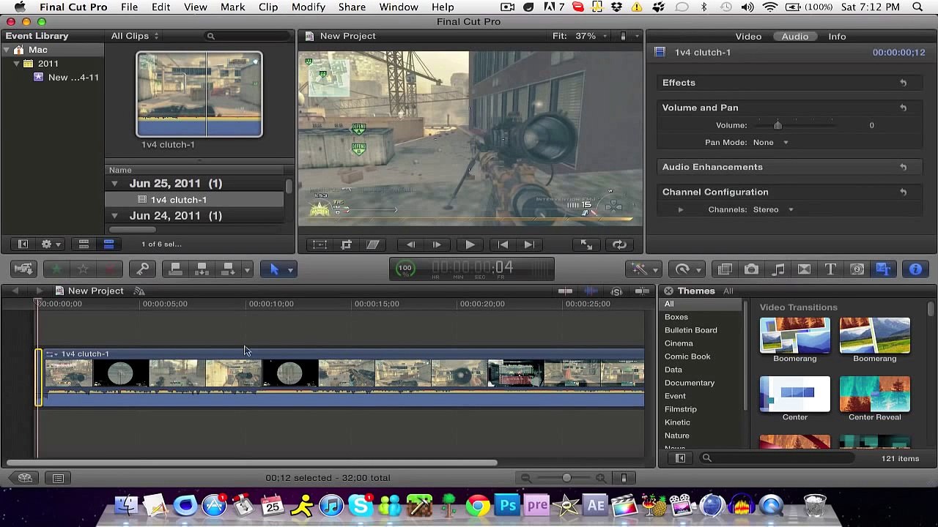Switch Event Browser to filmstrip view
The image size is (938, 527).
tap(84, 244)
